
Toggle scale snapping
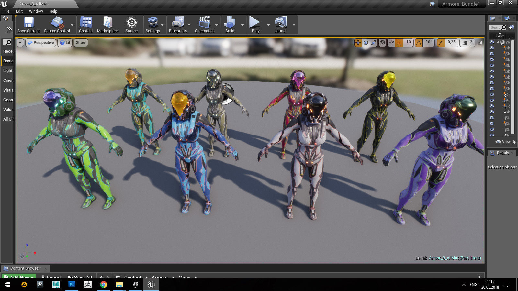pyautogui.click(x=441, y=43)
